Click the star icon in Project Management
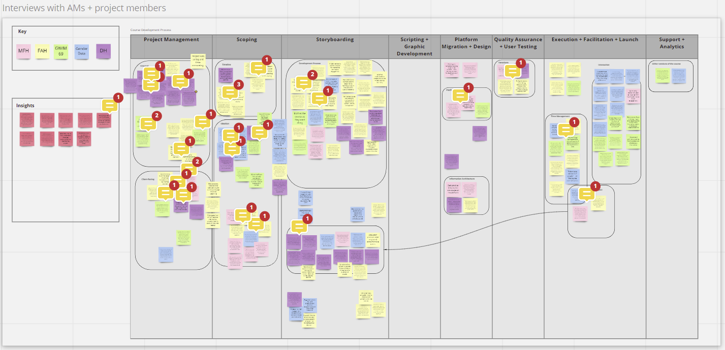Screen dimensions: 725x350 196,92
